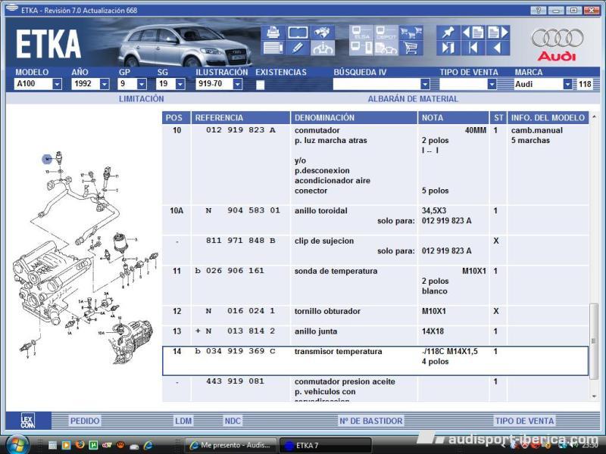Click the computer-to-tower transfer icon
This screenshot has width=606, height=454.
[x=361, y=48]
